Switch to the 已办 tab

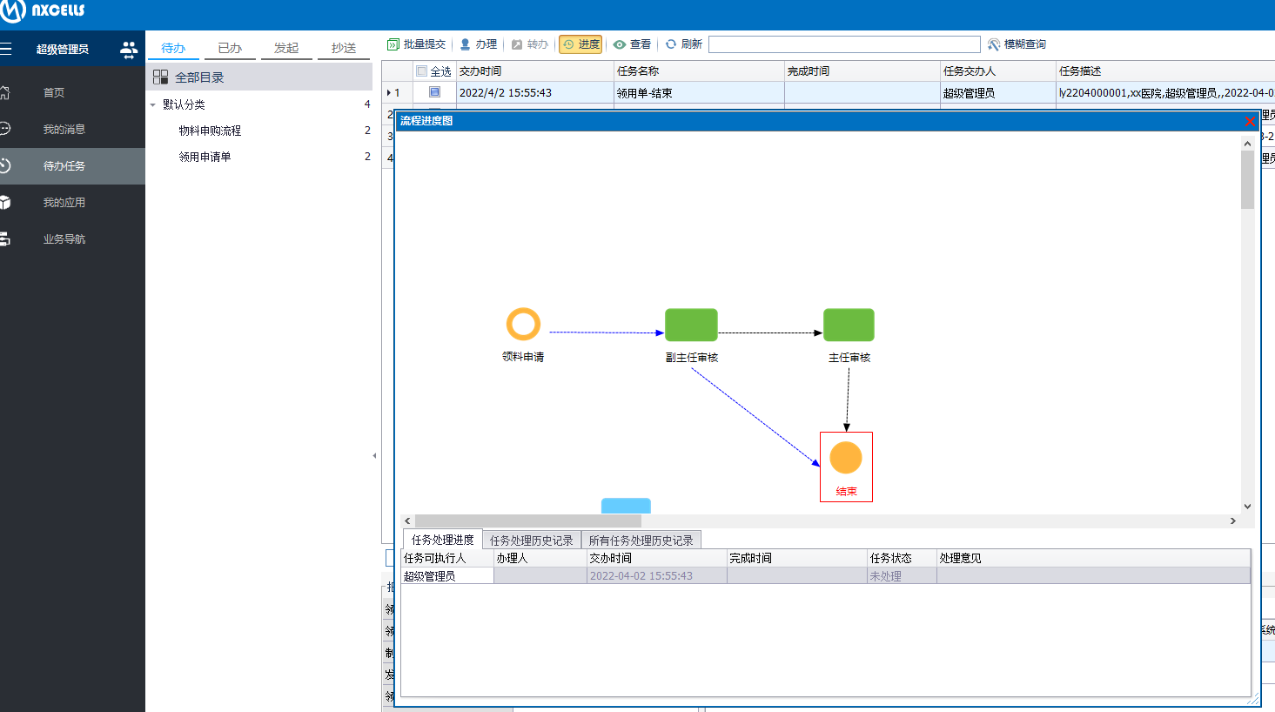point(230,48)
